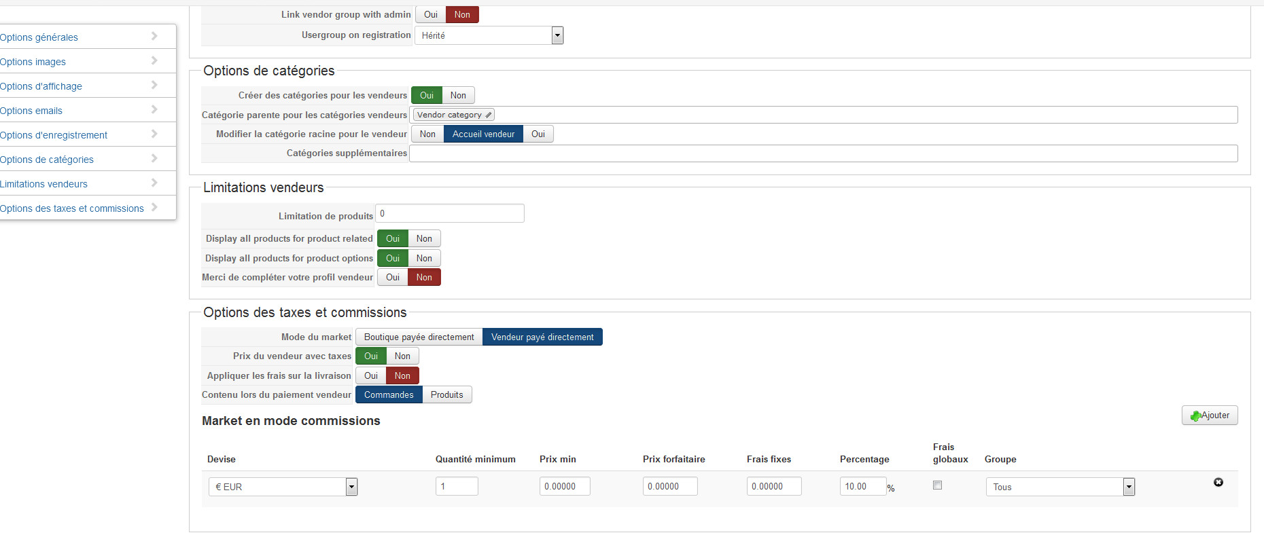Select Options d'enregistrement in sidebar
The image size is (1264, 554).
(x=54, y=135)
